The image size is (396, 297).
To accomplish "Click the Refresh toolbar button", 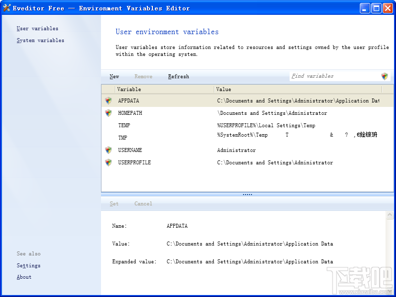I will pos(179,77).
